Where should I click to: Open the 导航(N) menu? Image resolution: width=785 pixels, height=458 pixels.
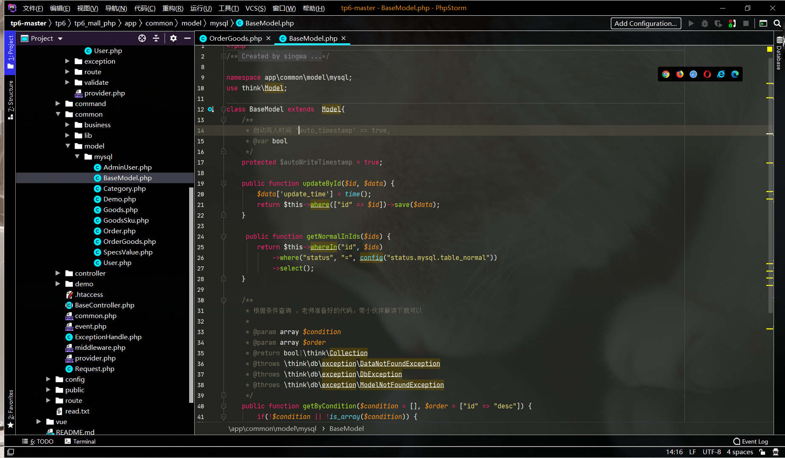click(x=116, y=8)
